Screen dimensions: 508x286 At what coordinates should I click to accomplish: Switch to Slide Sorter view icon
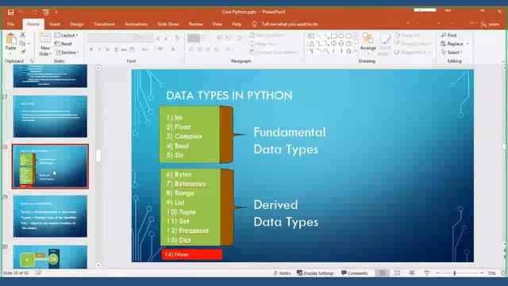(397, 273)
